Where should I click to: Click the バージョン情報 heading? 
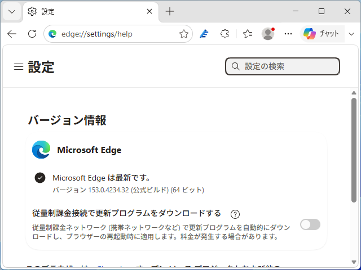point(67,120)
